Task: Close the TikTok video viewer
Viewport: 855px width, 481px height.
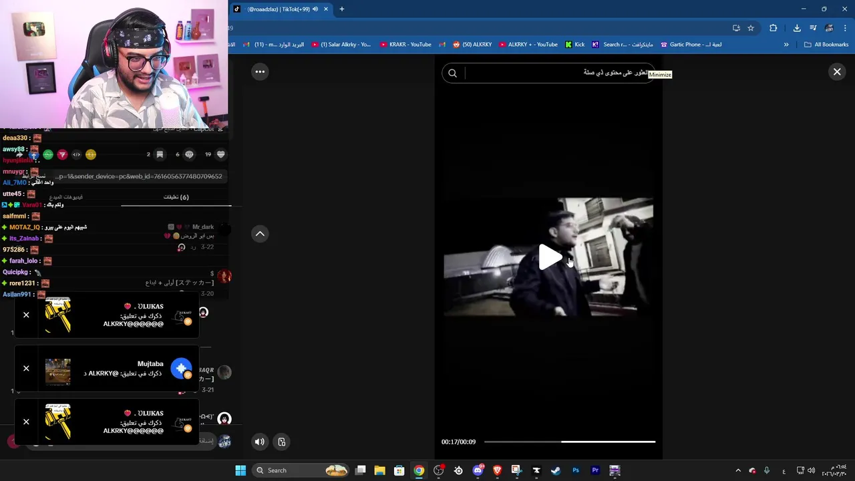Action: tap(837, 71)
